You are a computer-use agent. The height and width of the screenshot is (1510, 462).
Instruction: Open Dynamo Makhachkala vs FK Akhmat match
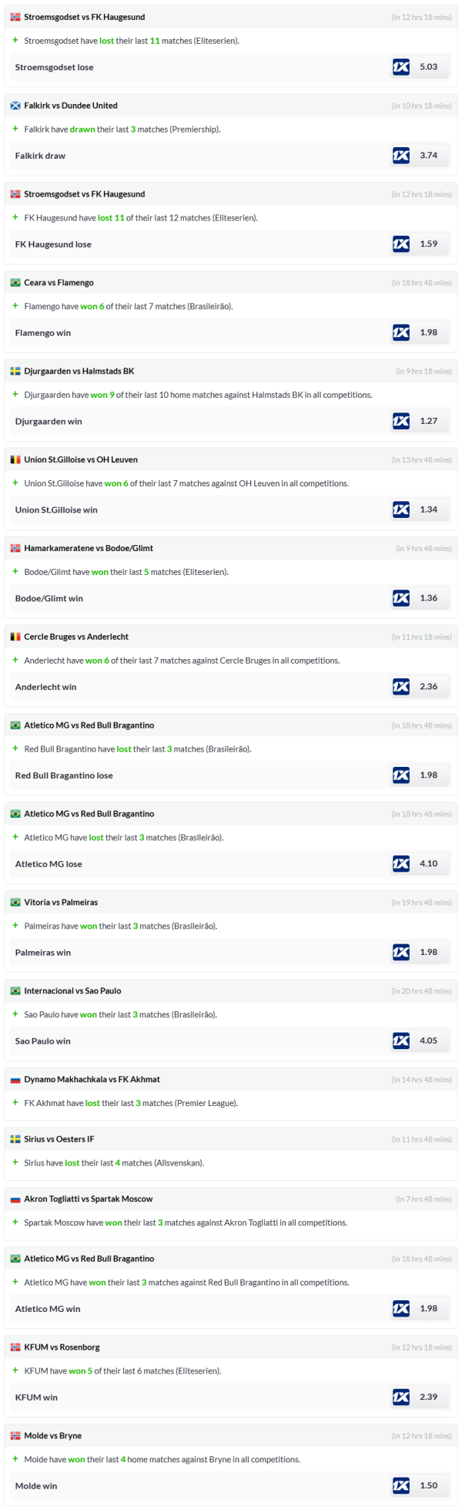click(x=92, y=1080)
